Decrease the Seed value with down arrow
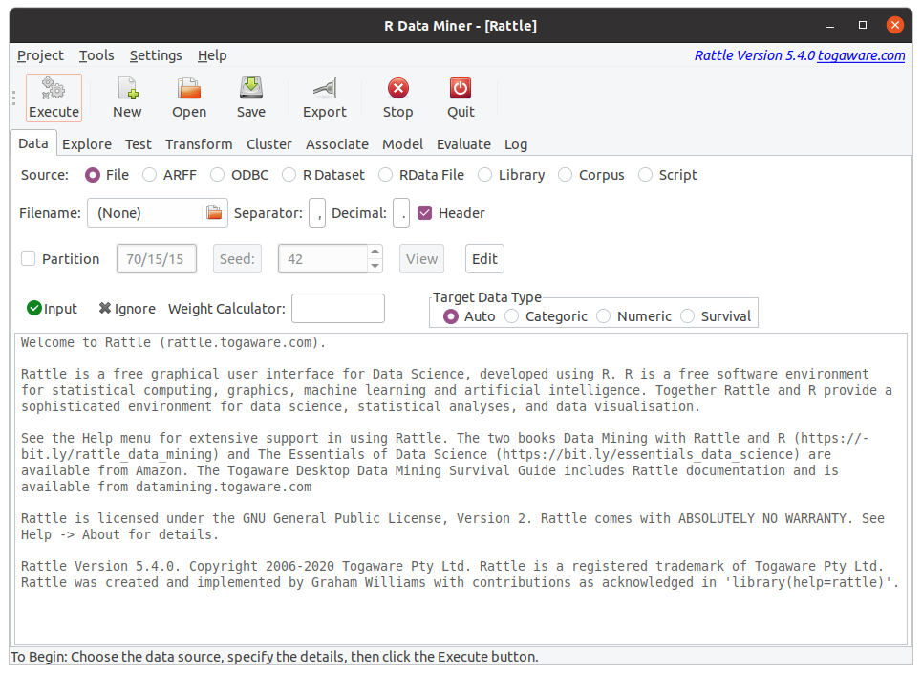Image resolution: width=922 pixels, height=674 pixels. [375, 266]
